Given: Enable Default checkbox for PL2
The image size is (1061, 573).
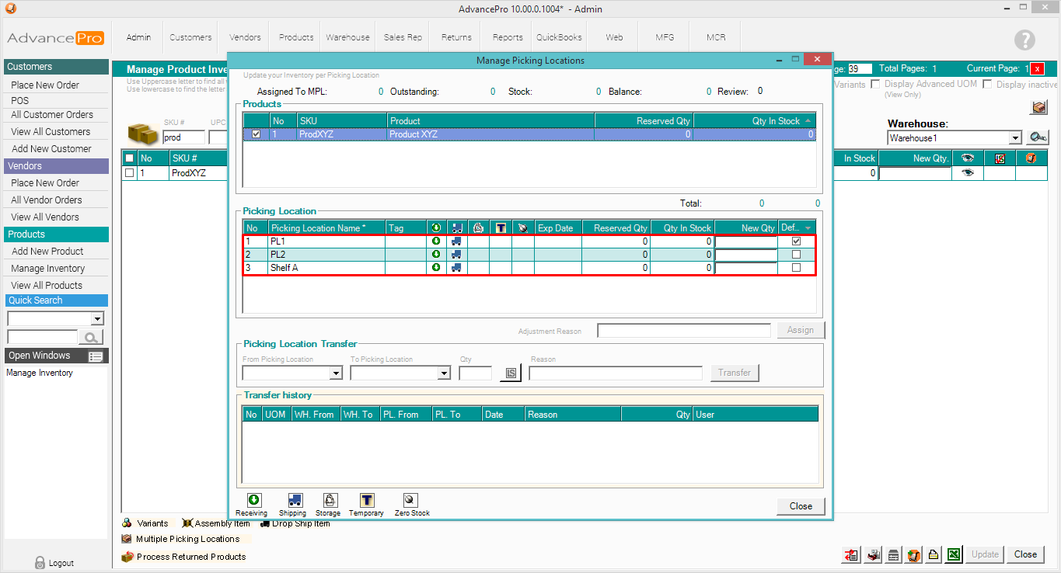Looking at the screenshot, I should (x=796, y=255).
